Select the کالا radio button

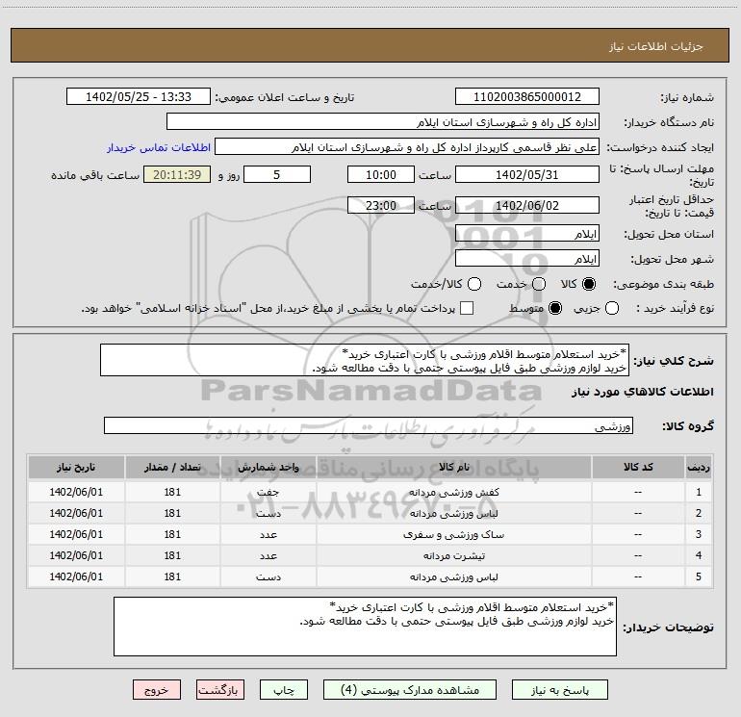tap(589, 284)
